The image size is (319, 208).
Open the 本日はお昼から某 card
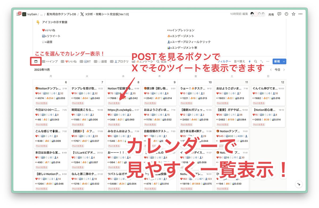51,160
